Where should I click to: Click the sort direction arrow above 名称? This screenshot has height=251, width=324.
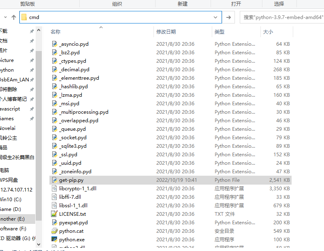click(x=101, y=27)
